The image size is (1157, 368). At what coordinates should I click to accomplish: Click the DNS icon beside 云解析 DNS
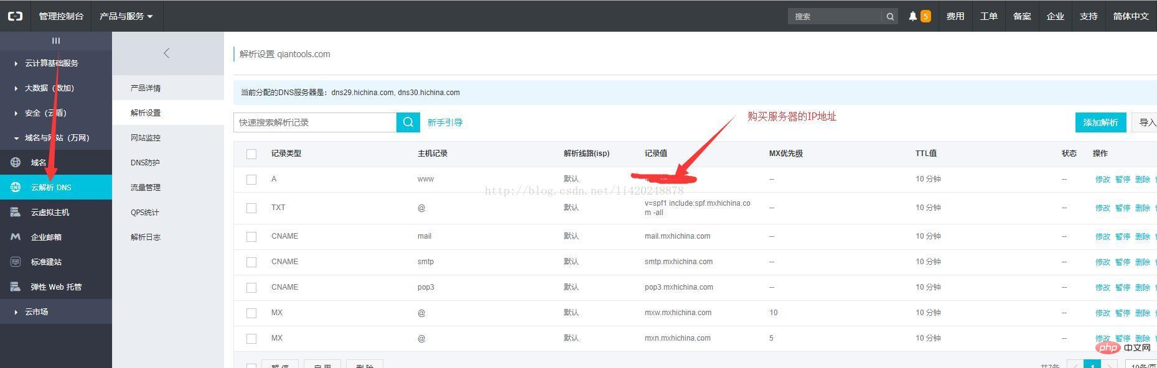tap(16, 187)
